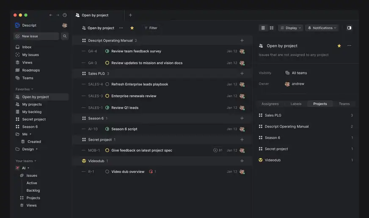Open the history clock icon
This screenshot has width=369, height=218.
[x=65, y=15]
